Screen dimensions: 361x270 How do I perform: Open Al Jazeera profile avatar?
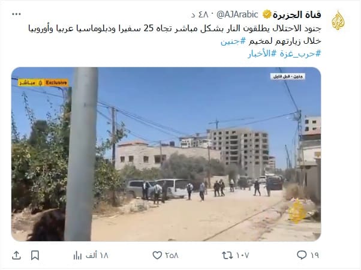click(x=338, y=20)
